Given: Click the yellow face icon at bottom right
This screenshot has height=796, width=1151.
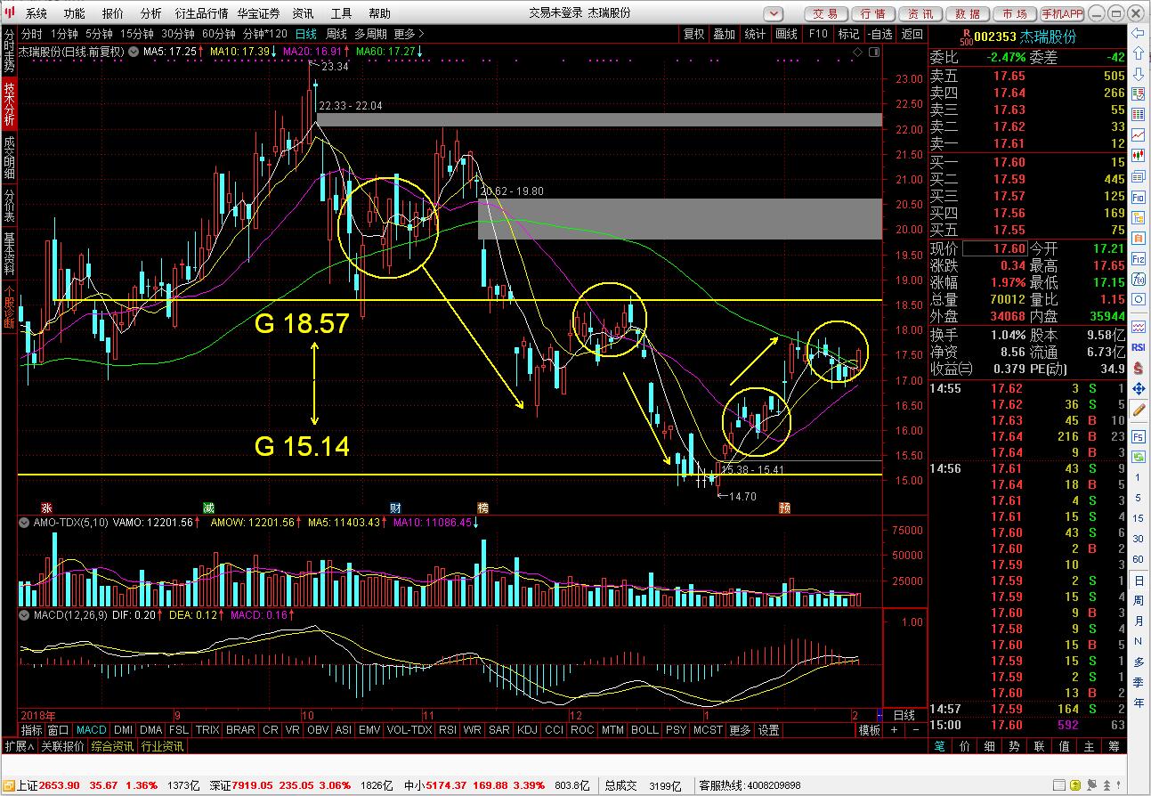Looking at the screenshot, I should pos(1076,785).
